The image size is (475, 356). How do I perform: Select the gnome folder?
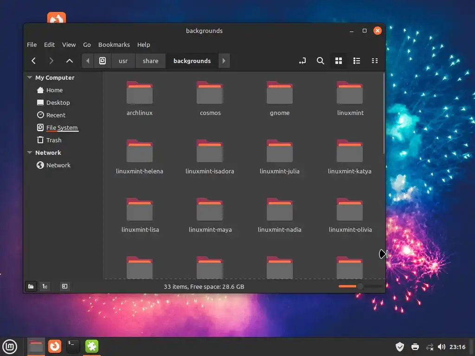[280, 98]
